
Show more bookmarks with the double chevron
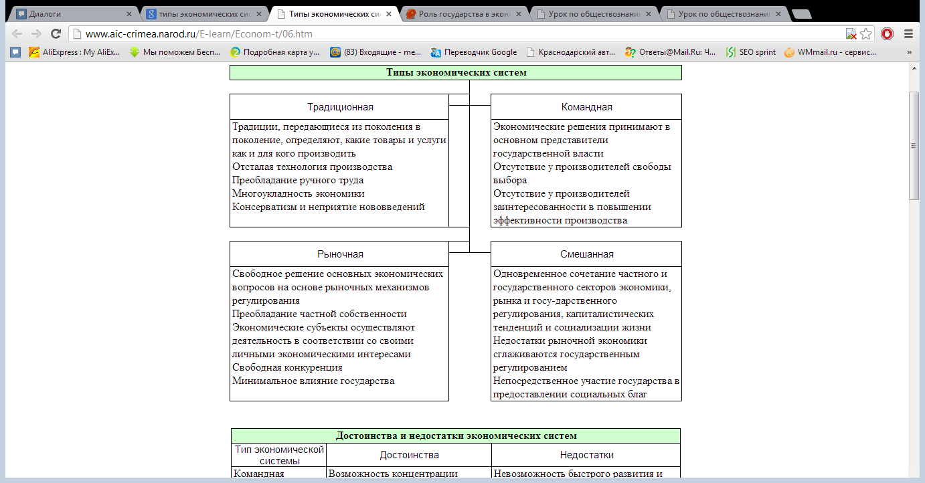pyautogui.click(x=909, y=52)
